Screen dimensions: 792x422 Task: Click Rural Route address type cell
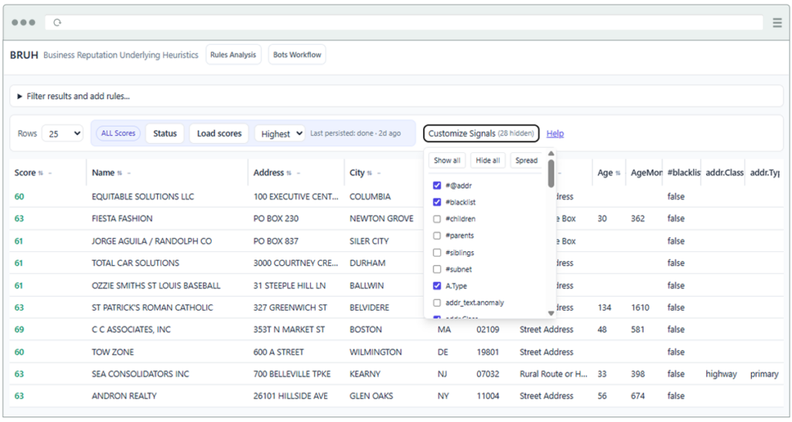[554, 374]
